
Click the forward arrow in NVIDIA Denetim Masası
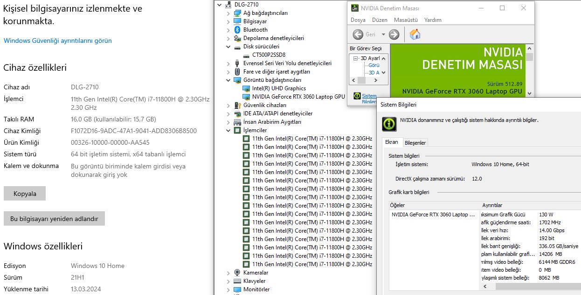(394, 34)
